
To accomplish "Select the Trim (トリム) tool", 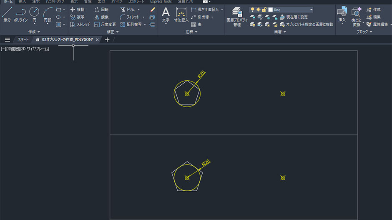I will pos(128,10).
